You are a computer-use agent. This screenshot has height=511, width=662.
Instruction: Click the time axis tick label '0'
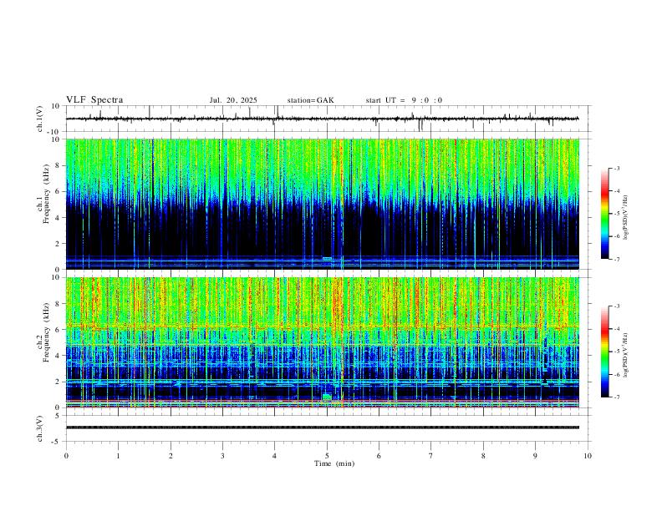pos(66,456)
